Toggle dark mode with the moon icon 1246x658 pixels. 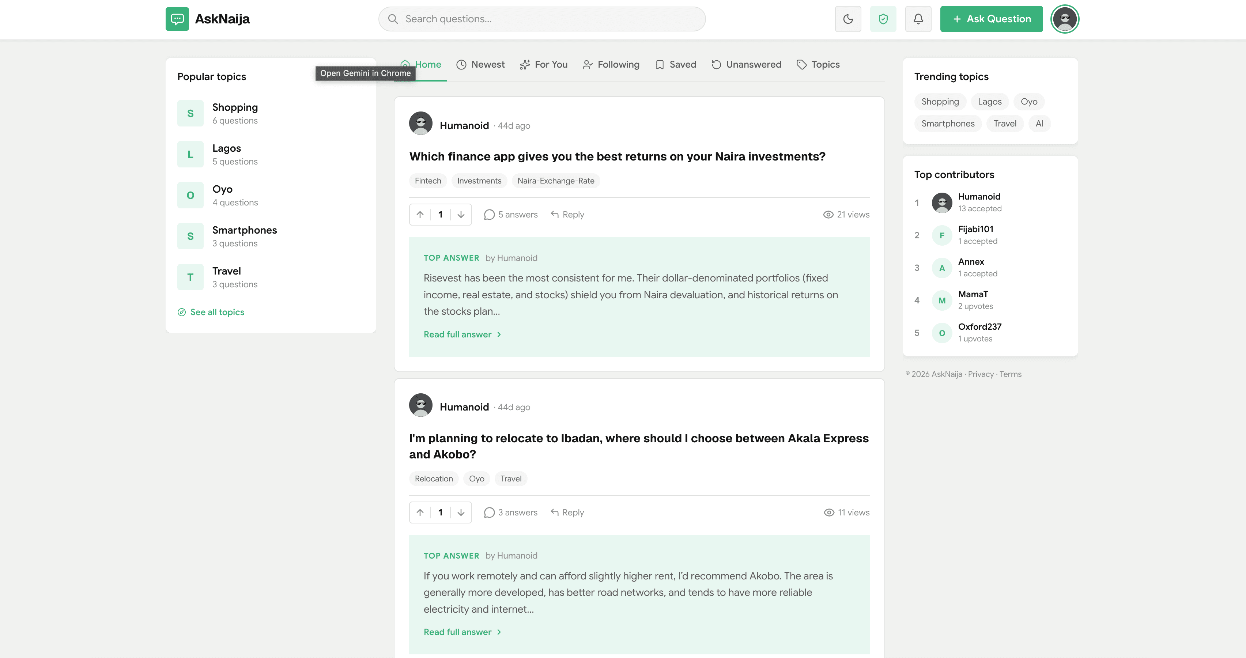[848, 19]
